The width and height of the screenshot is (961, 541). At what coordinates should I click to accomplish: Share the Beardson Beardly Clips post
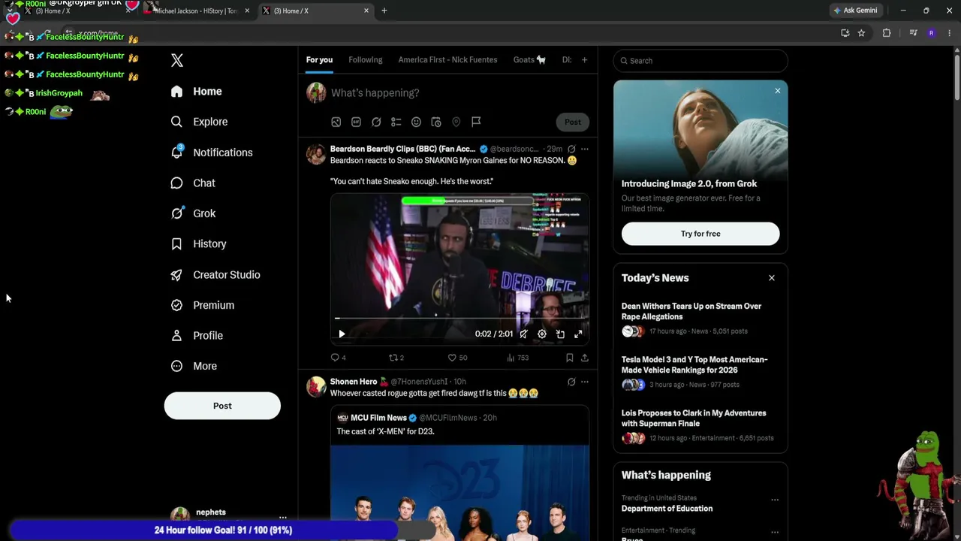point(585,358)
